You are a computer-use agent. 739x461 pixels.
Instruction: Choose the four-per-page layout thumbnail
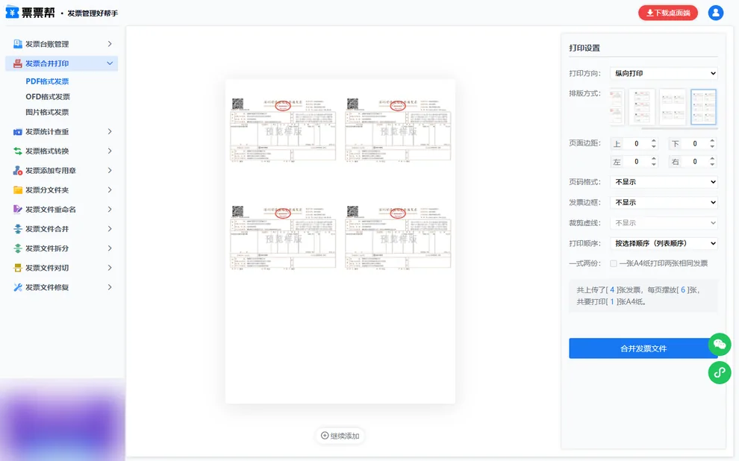click(673, 107)
